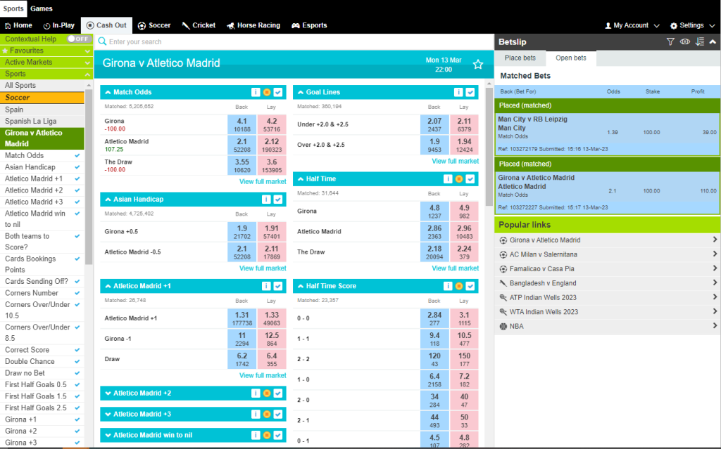Open AC Milan v Salernitana popular link
Viewport: 721px width, 449px height.
click(608, 254)
